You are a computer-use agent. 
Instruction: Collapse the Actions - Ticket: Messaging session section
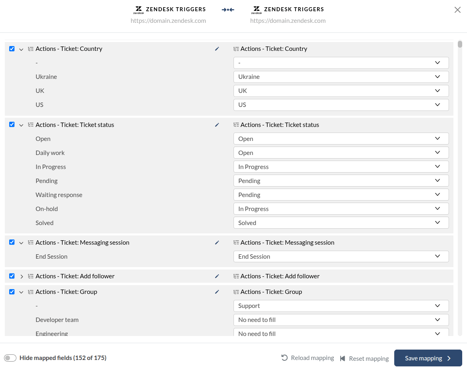[x=21, y=243]
